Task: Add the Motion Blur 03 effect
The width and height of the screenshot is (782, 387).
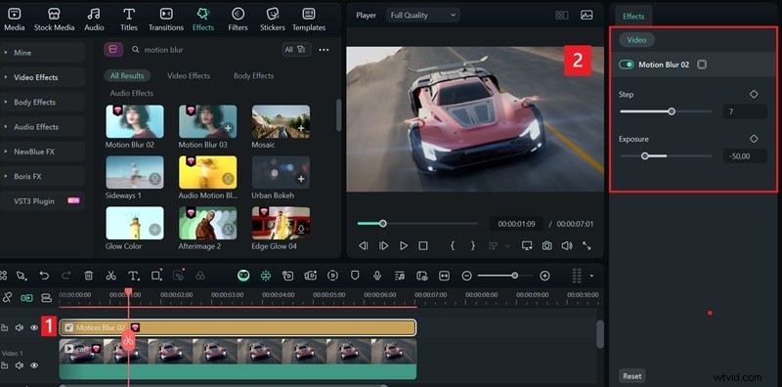Action: 228,128
